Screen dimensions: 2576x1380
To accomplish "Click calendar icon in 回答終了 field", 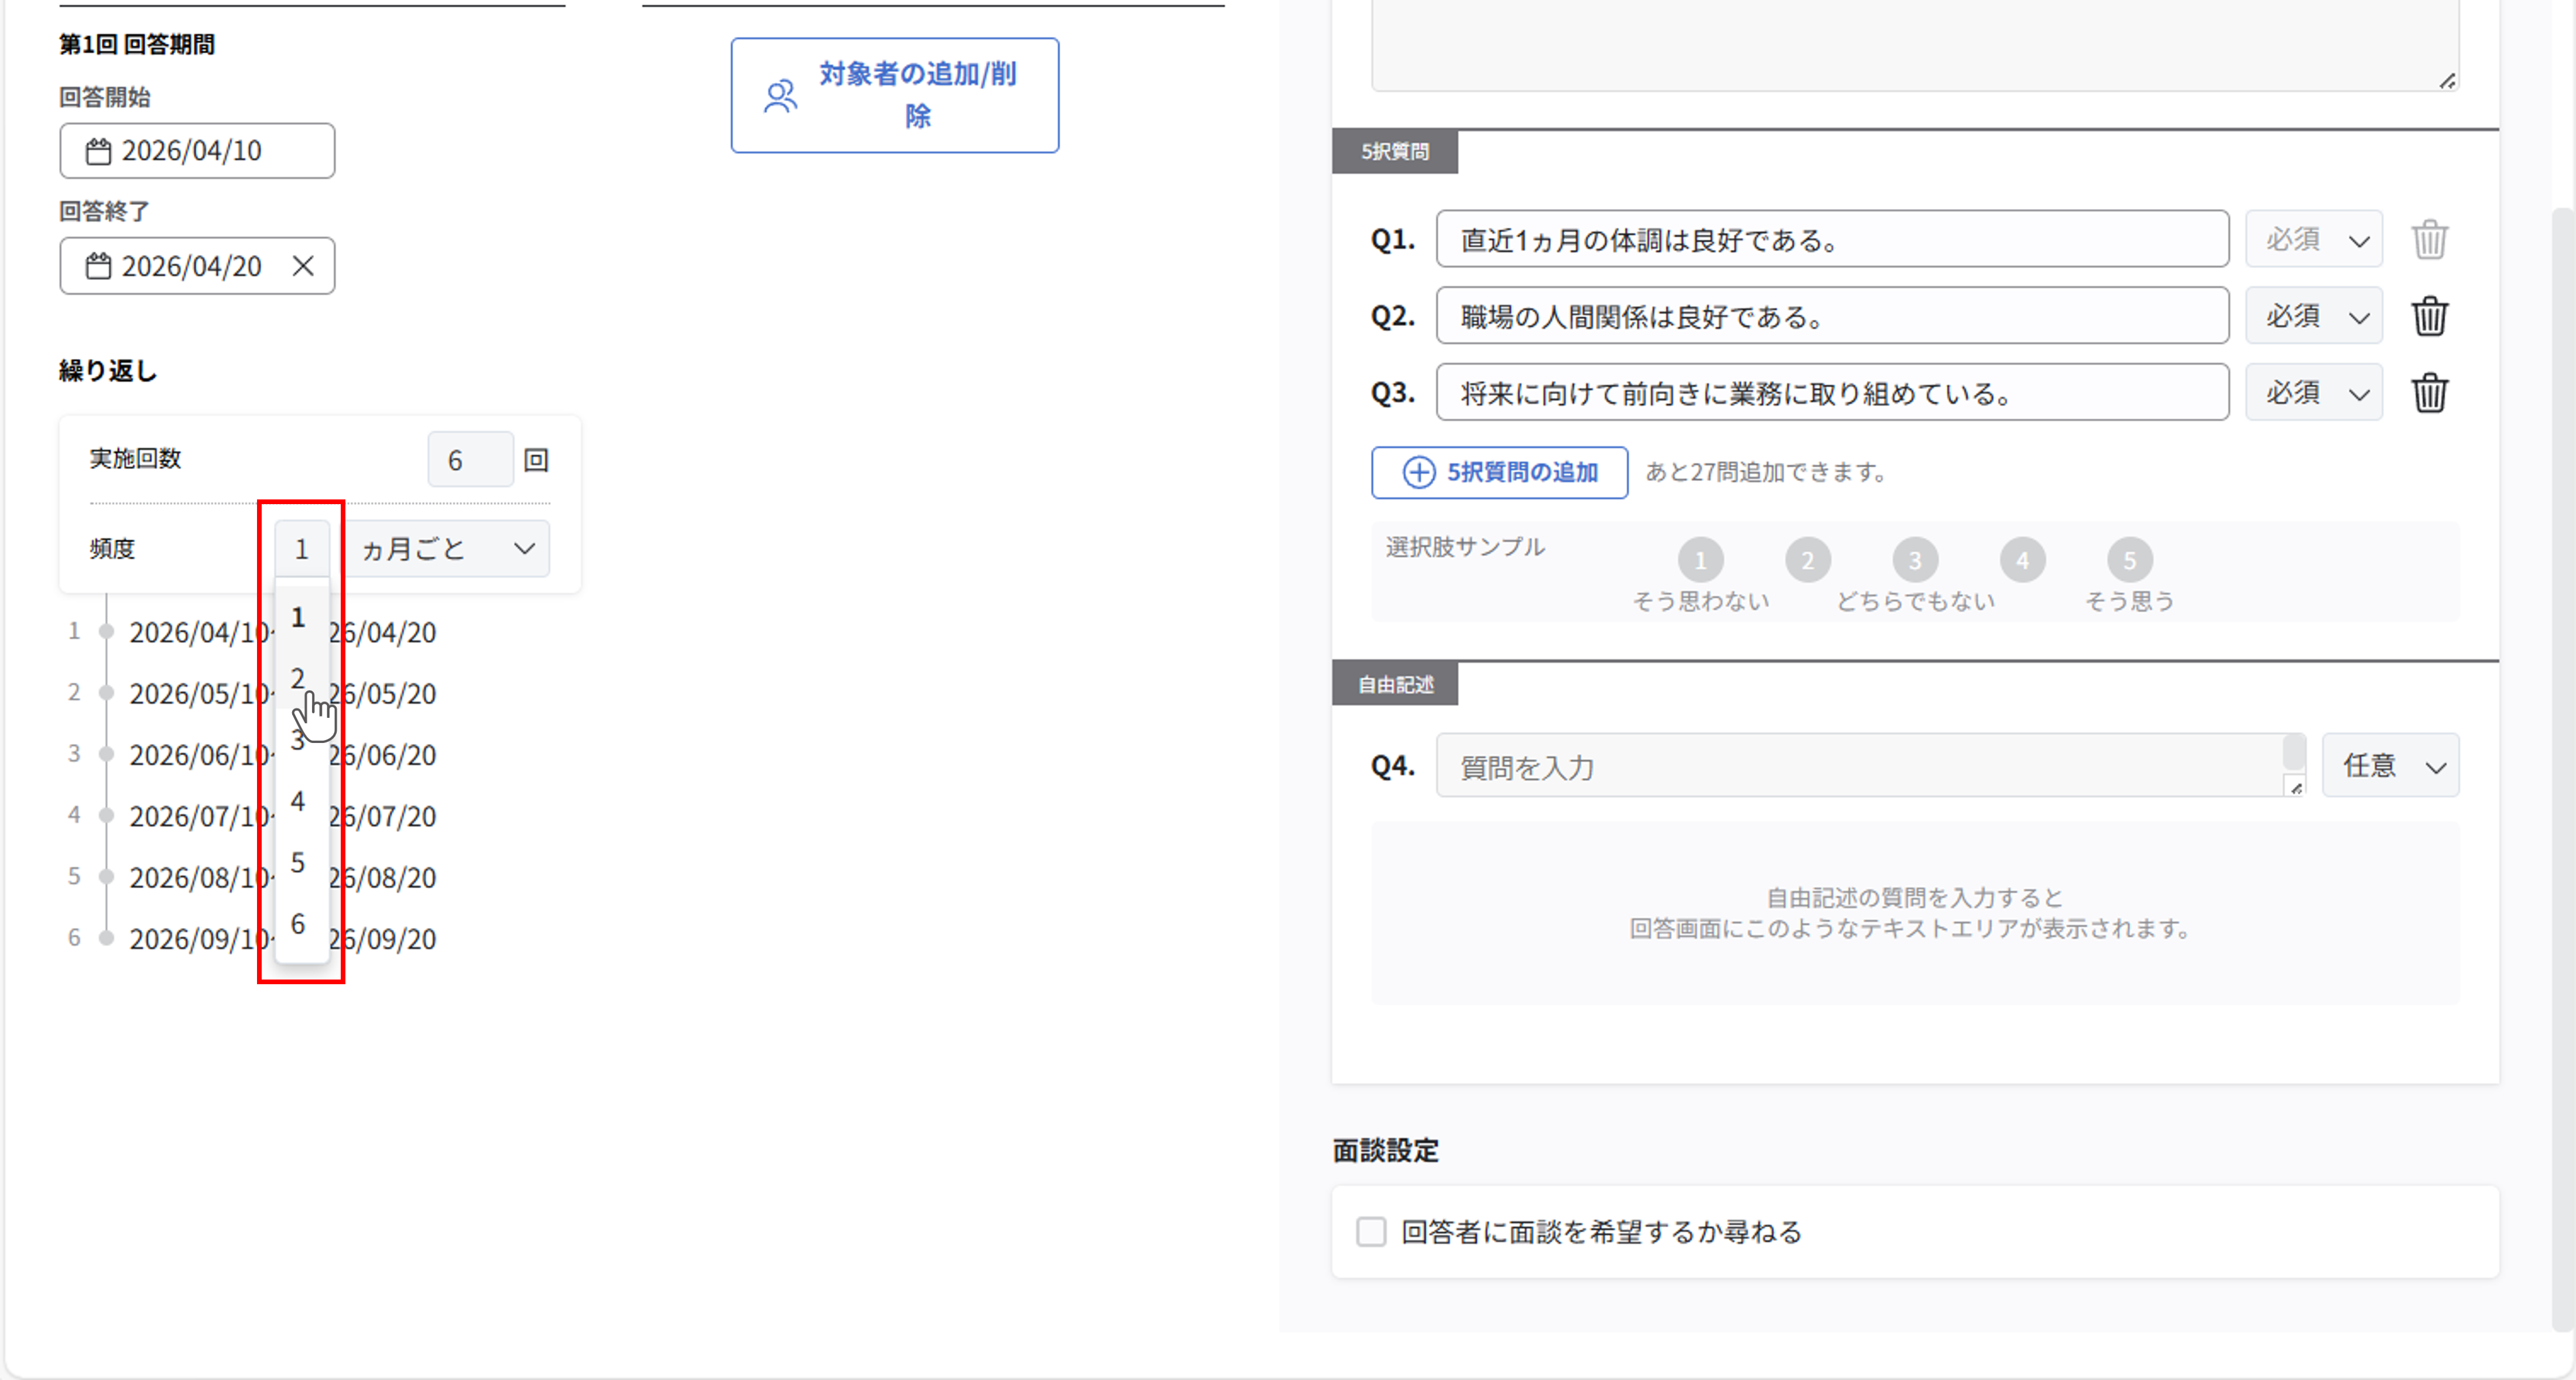I will click(98, 266).
